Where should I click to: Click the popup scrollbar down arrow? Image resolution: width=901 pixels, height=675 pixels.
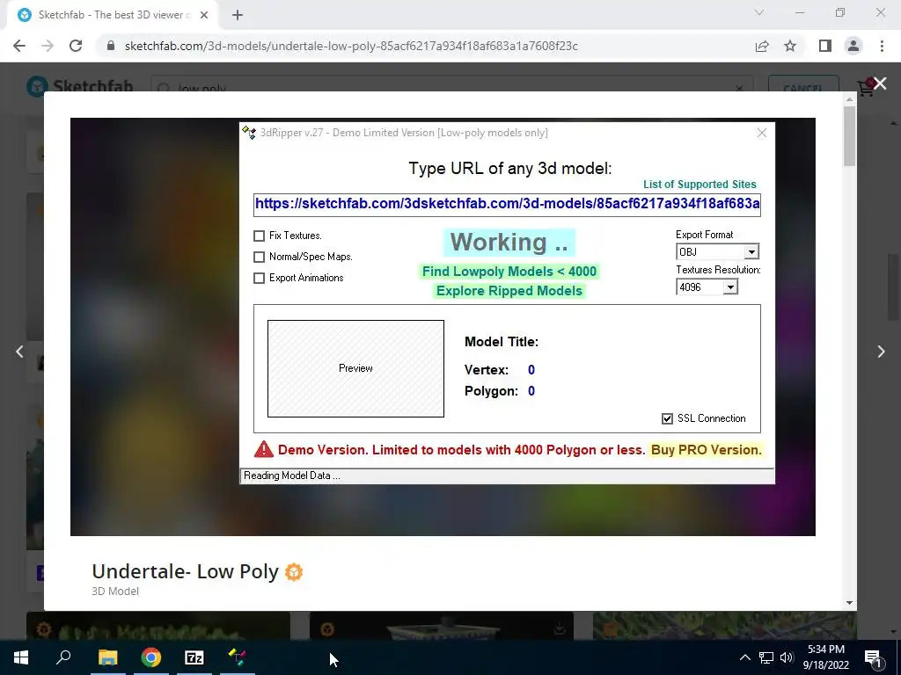coord(849,603)
